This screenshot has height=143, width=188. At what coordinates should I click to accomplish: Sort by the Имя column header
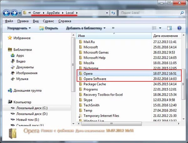click(x=114, y=36)
